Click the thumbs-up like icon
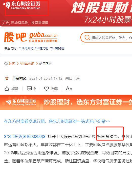 [7, 89]
